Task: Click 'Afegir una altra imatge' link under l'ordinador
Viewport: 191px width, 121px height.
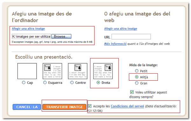Action: pyautogui.click(x=28, y=29)
